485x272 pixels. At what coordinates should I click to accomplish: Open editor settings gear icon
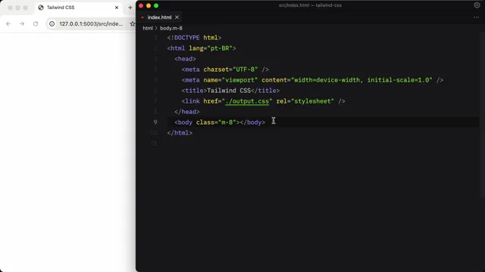tap(477, 5)
